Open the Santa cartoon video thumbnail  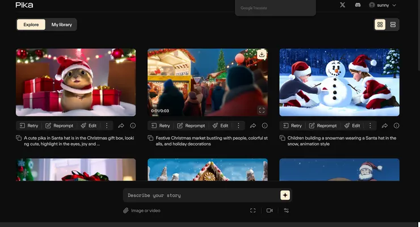click(x=339, y=170)
